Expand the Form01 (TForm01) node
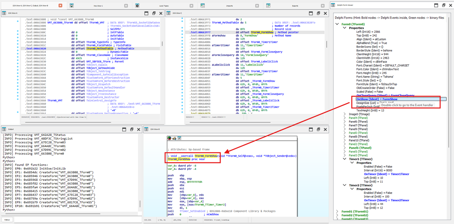454x224 pixels. pos(337,211)
